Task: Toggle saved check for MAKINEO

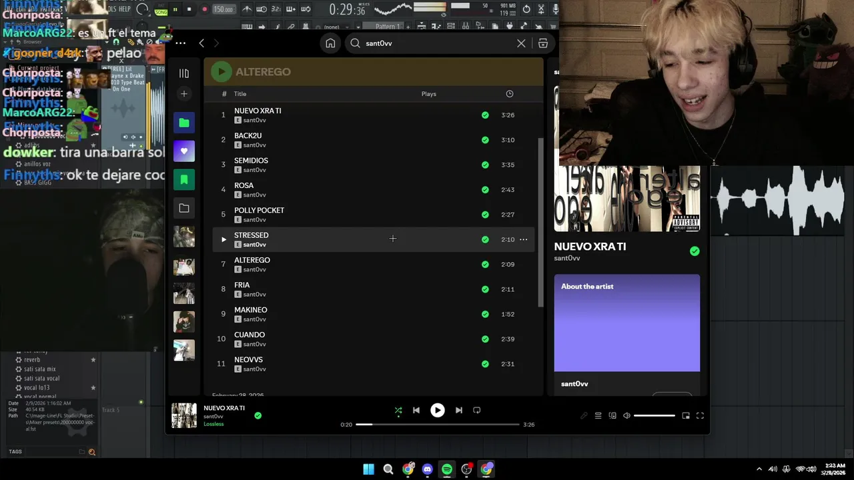Action: (x=485, y=314)
